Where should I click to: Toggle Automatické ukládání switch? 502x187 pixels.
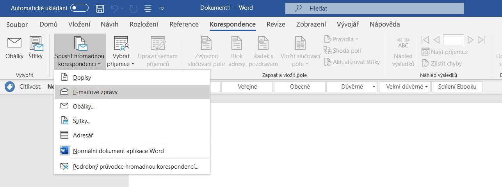coord(79,8)
